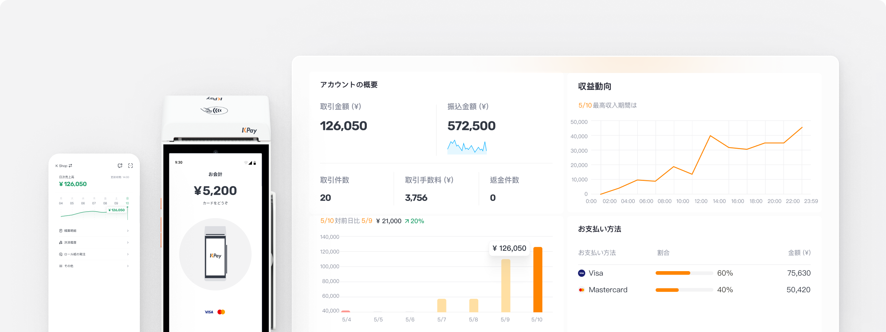The height and width of the screenshot is (332, 886).
Task: Click the Mastercard icon in payment methods table
Action: pyautogui.click(x=581, y=290)
